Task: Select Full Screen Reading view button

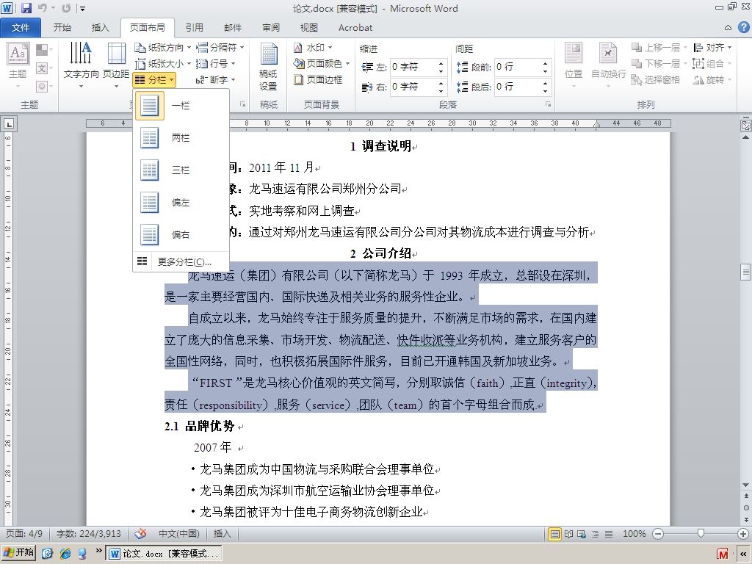Action: pos(569,534)
